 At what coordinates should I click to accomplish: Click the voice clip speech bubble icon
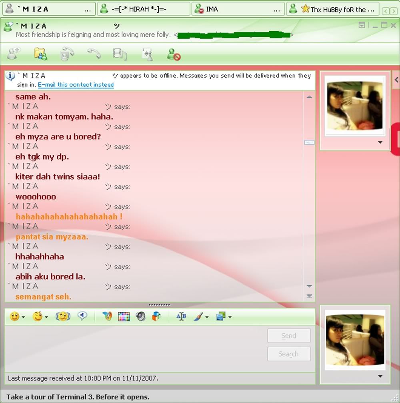click(x=82, y=317)
